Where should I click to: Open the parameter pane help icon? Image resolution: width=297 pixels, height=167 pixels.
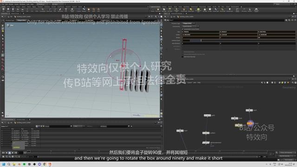(x=295, y=20)
